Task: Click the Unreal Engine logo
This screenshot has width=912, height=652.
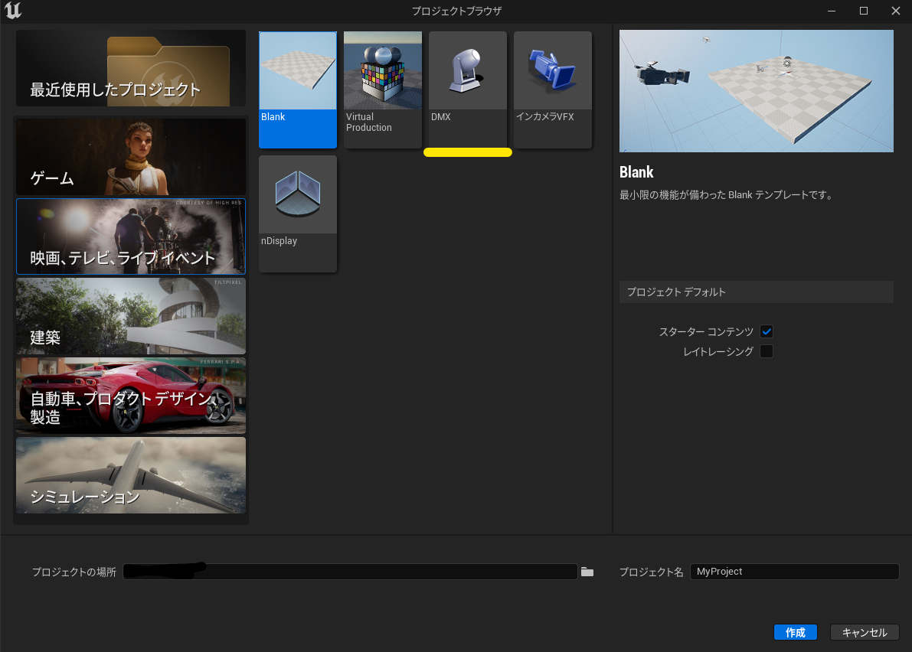Action: coord(13,11)
